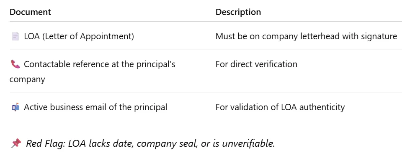Click the pink telephone receiver icon
The image size is (402, 166).
click(15, 64)
